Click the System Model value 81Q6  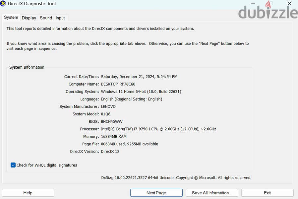pos(105,114)
